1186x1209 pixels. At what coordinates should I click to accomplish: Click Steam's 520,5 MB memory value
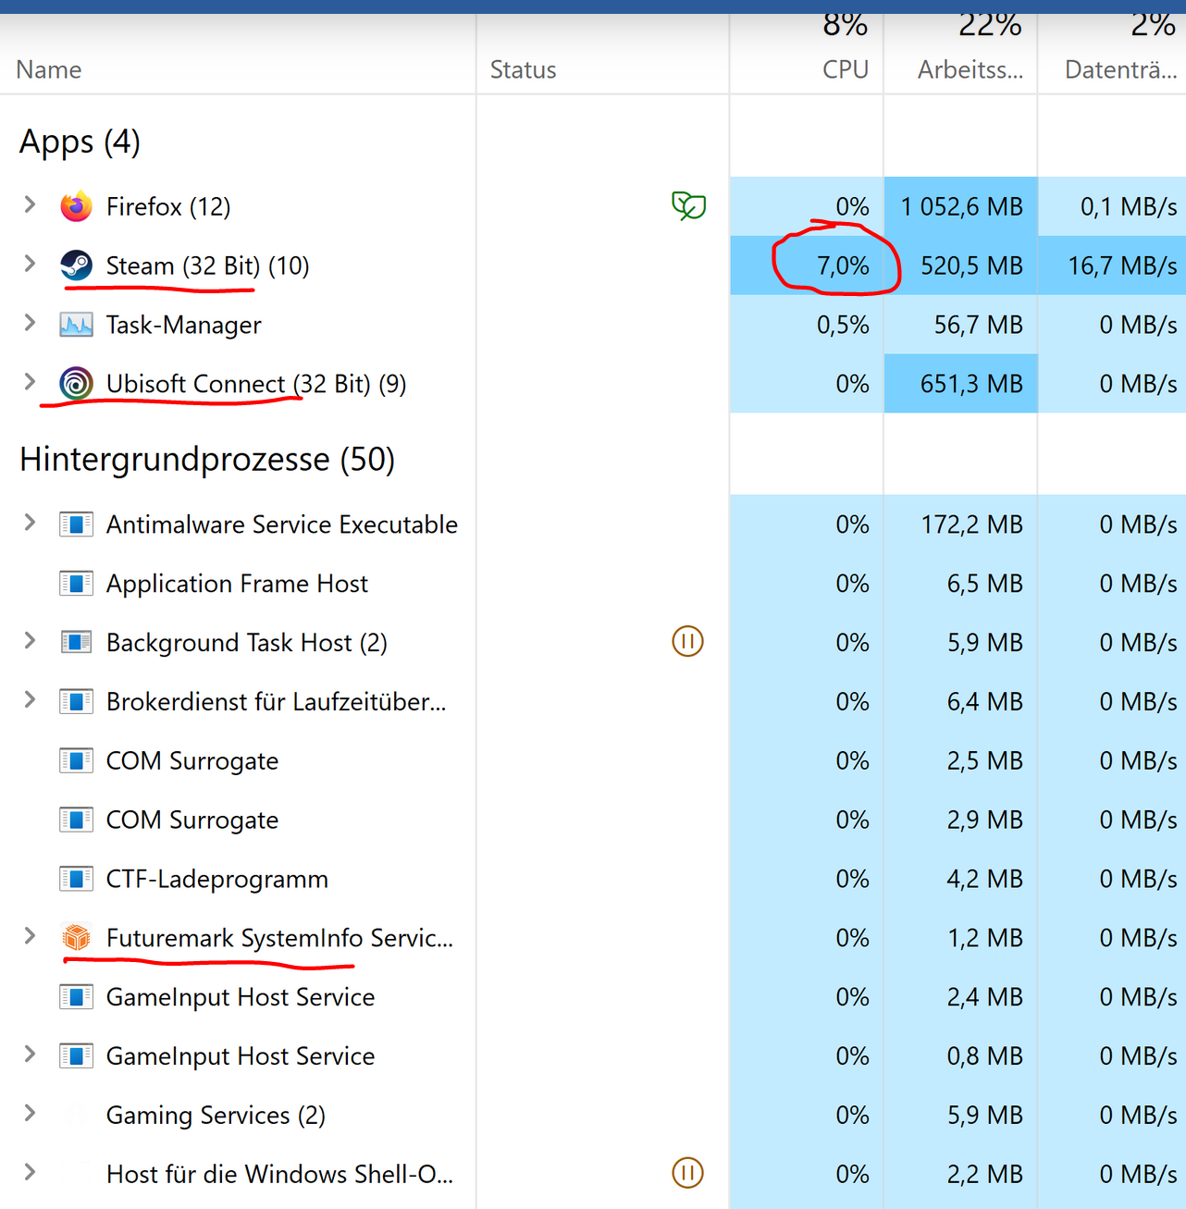click(971, 265)
